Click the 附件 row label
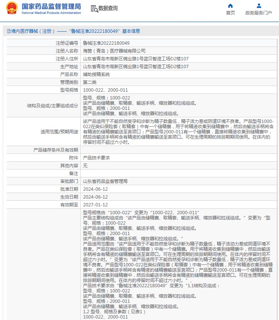Image resolution: width=279 pixels, height=320 pixels. pos(74,158)
